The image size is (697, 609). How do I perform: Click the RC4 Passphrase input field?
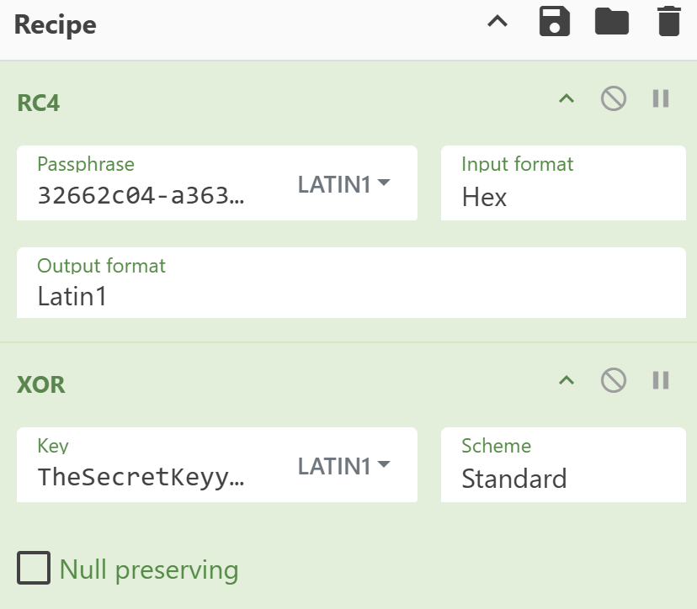point(143,195)
